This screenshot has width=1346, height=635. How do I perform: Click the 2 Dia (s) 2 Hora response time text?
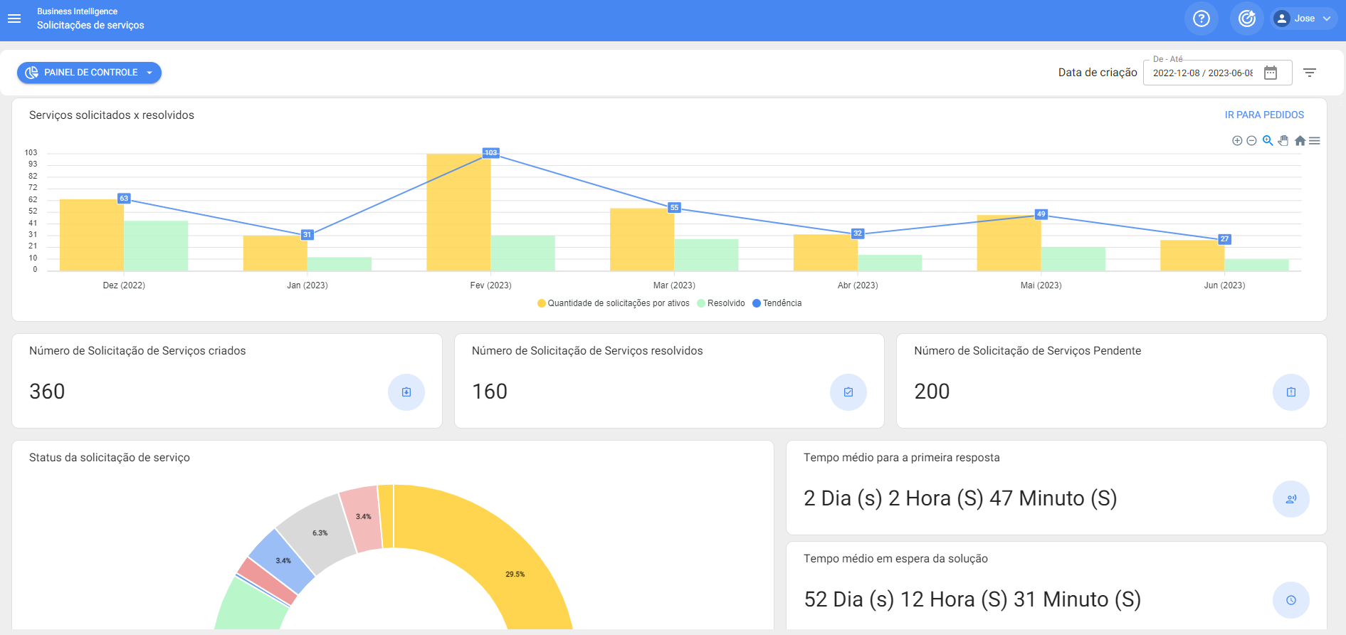point(960,498)
